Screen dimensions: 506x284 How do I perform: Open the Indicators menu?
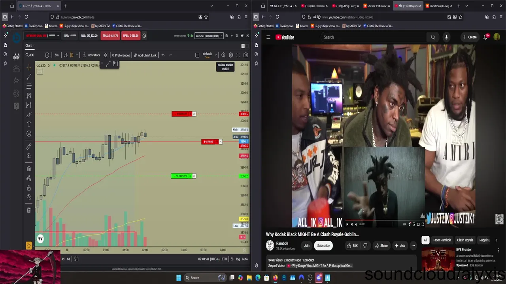tap(91, 55)
